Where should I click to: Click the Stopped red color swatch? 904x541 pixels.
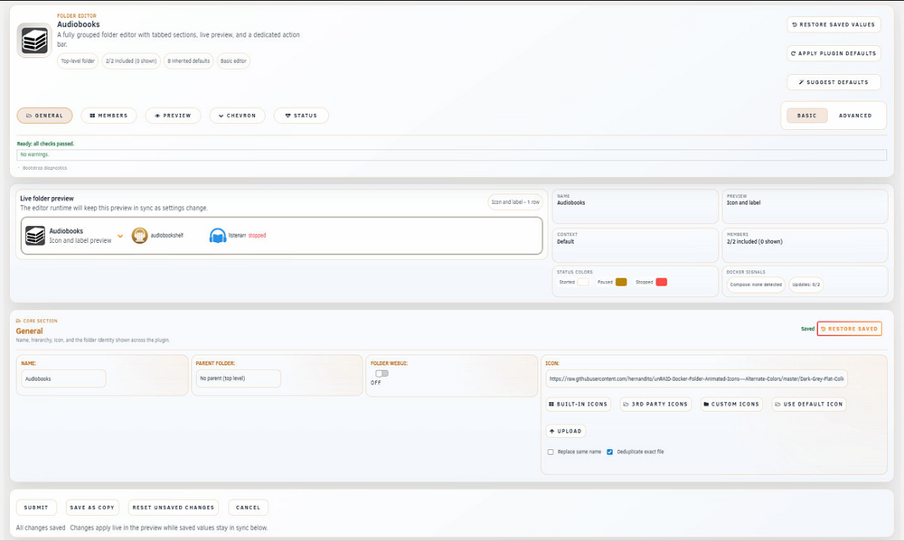click(x=662, y=282)
